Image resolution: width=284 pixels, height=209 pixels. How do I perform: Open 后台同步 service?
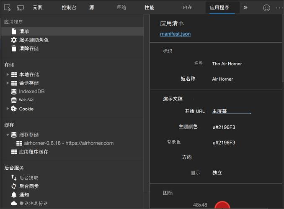[29, 186]
